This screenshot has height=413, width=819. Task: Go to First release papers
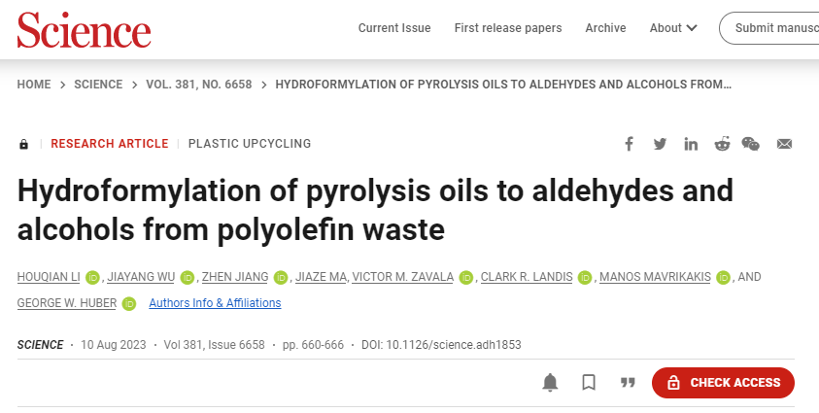[x=508, y=28]
